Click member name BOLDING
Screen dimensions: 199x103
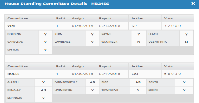pyautogui.click(x=14, y=34)
